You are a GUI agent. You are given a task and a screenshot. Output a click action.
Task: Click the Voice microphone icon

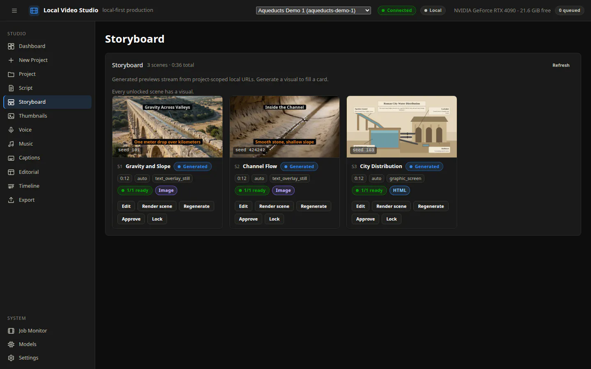pyautogui.click(x=11, y=130)
